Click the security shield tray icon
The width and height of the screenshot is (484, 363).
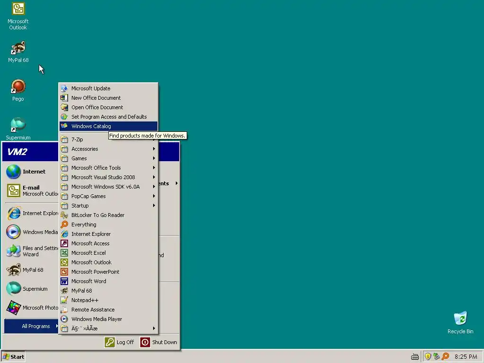click(428, 356)
